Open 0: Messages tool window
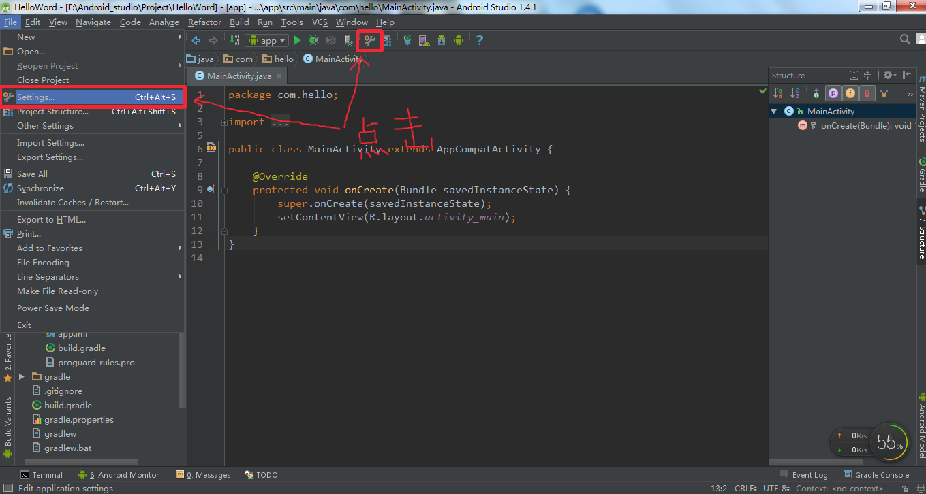 [x=203, y=475]
